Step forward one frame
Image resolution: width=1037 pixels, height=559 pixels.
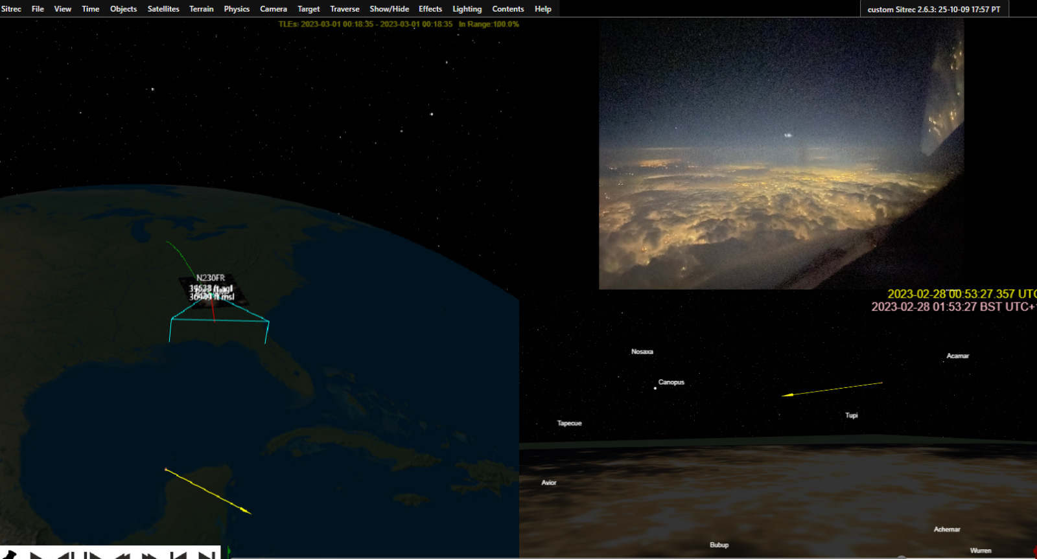tap(93, 555)
